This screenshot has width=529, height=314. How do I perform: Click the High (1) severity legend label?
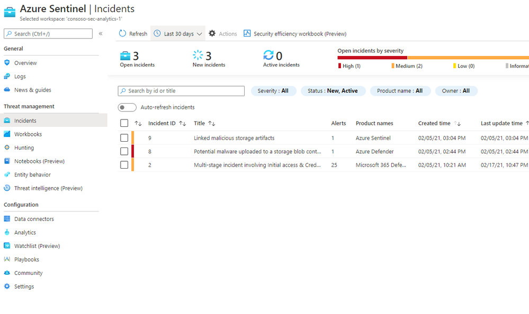(351, 66)
